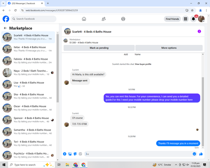Image resolution: width=210 pixels, height=168 pixels.
Task: Attach a photo using the image icon
Action: point(70,154)
